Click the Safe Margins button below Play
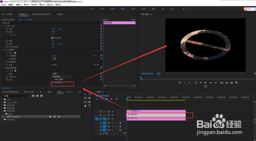Image resolution: width=256 pixels, height=141 pixels. pyautogui.click(x=206, y=86)
